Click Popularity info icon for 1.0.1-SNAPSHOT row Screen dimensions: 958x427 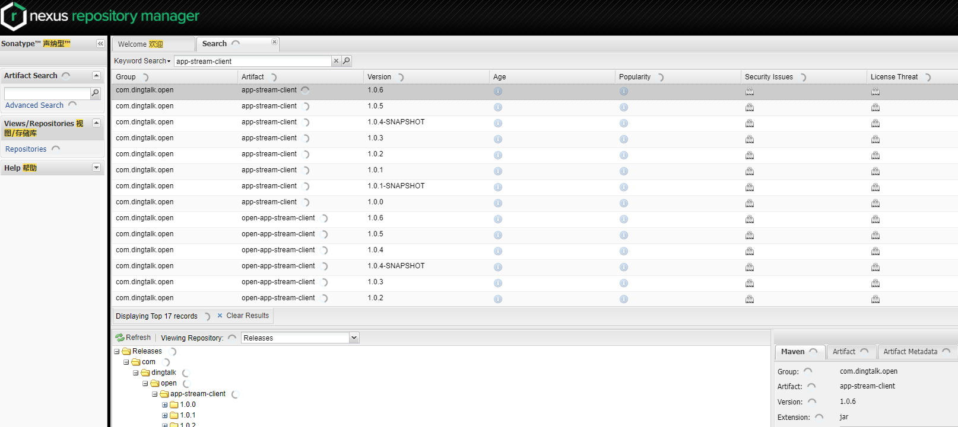(624, 187)
